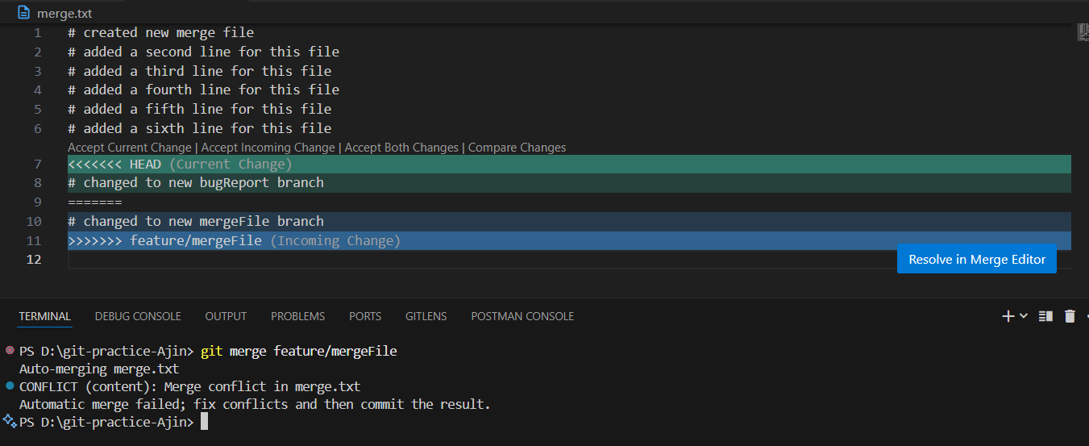Click Accept Current Change

point(130,148)
